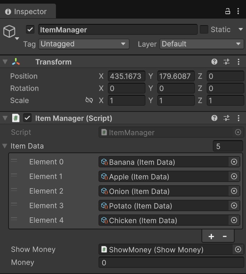
Task: Select the Banana (Item Data) reference
Action: [x=164, y=162]
